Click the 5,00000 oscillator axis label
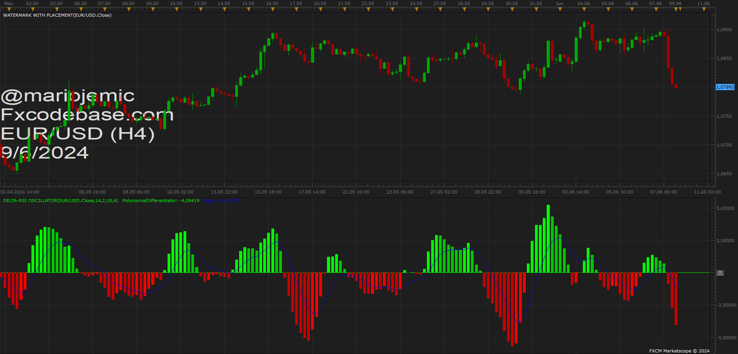This screenshot has height=354, width=738. 726,208
